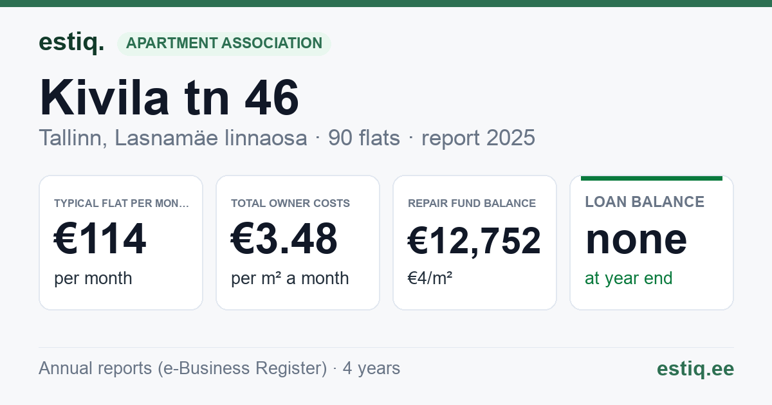Click the €114 value
The height and width of the screenshot is (405, 772).
click(x=100, y=239)
